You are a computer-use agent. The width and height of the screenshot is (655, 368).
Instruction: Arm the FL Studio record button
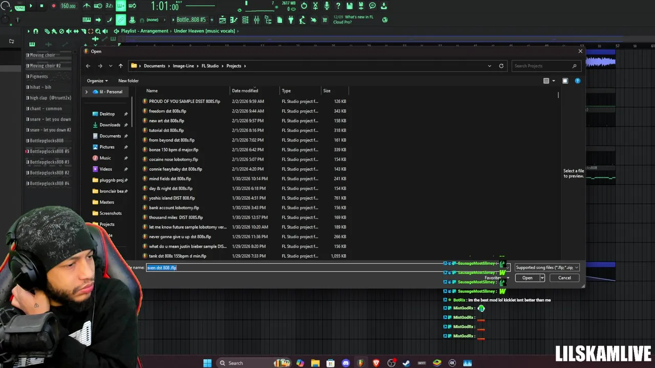point(53,6)
